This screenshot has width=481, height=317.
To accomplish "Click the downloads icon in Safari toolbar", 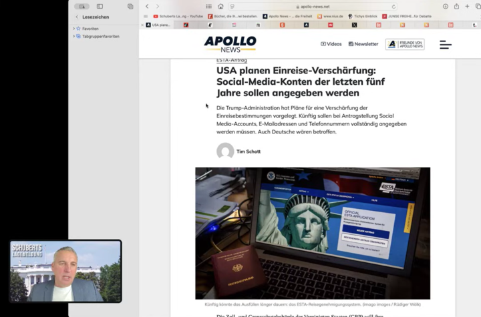I will [x=446, y=6].
